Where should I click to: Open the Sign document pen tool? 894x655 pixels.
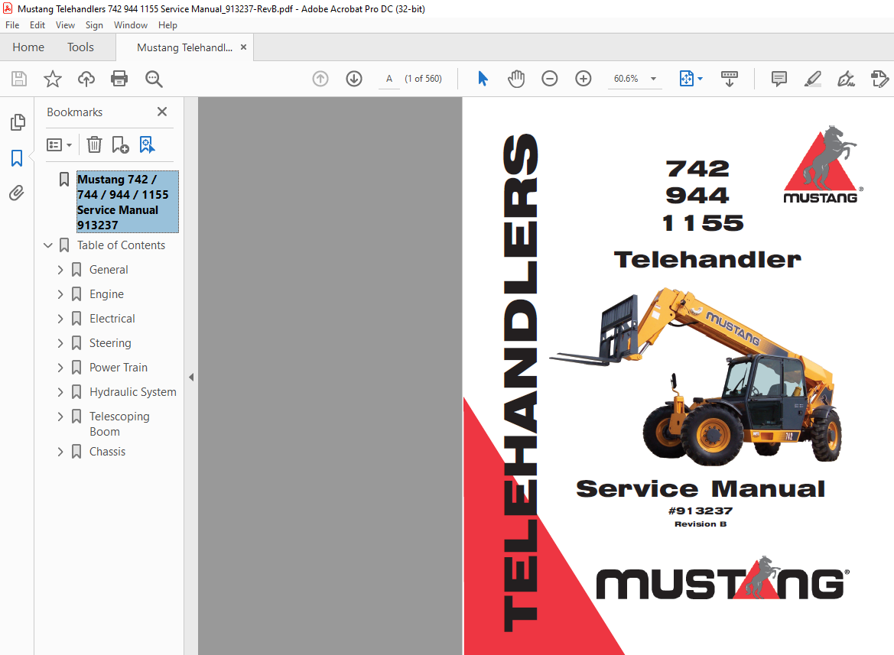[846, 79]
